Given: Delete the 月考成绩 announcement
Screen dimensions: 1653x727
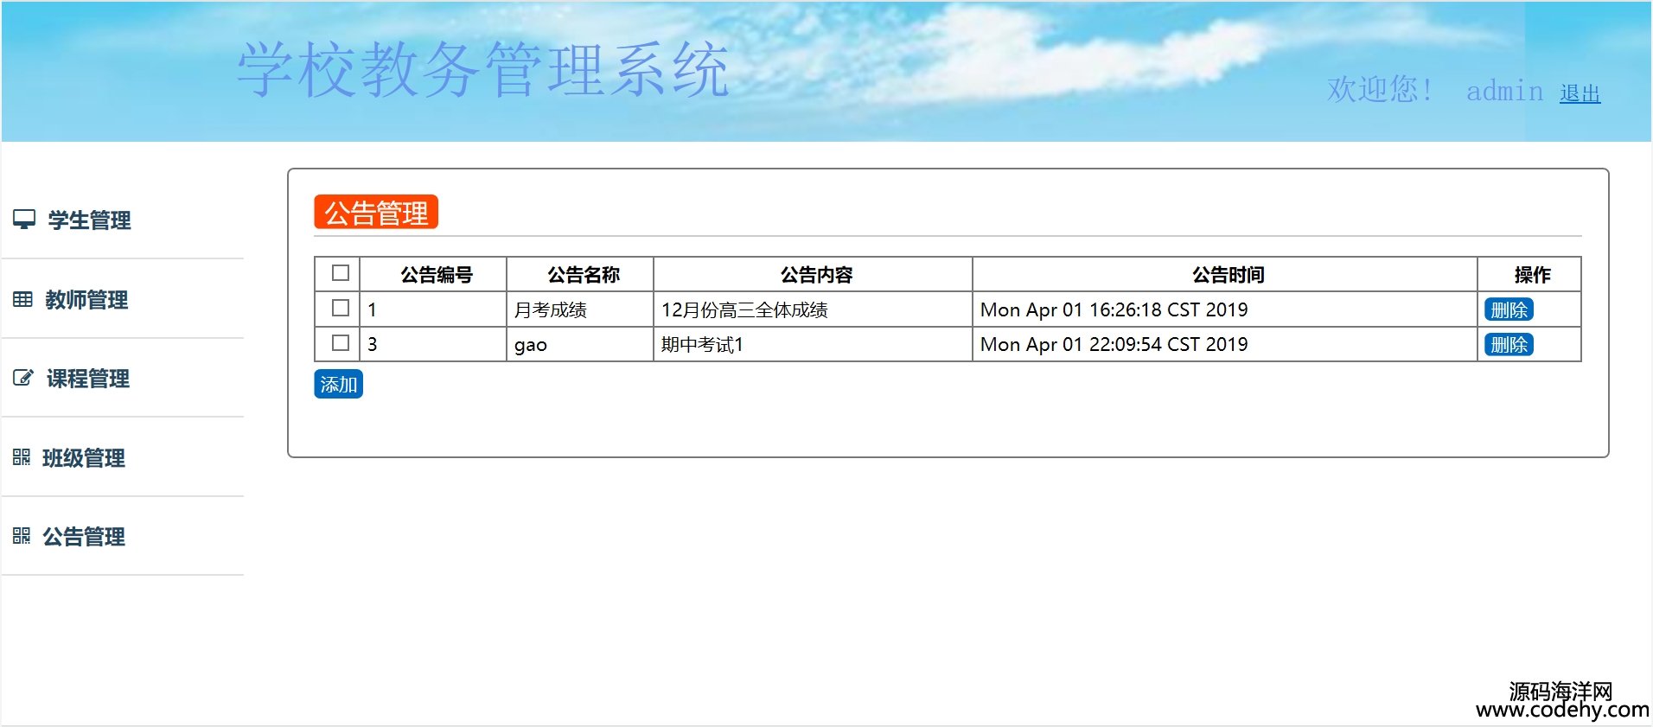Looking at the screenshot, I should [x=1509, y=309].
